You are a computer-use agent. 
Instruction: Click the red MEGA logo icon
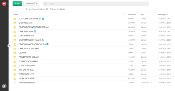point(4,4)
